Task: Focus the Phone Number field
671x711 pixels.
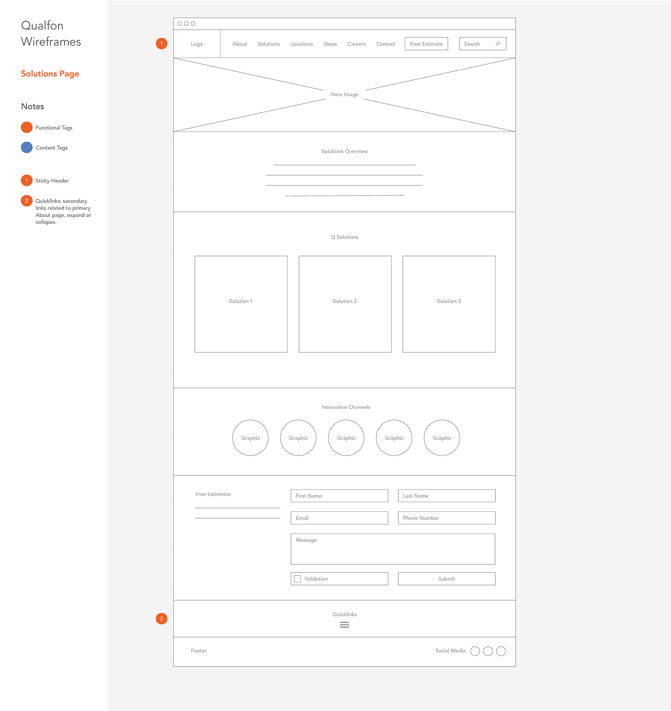Action: pyautogui.click(x=447, y=518)
